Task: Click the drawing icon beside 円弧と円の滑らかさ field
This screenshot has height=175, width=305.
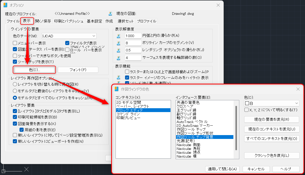Action: (119, 36)
